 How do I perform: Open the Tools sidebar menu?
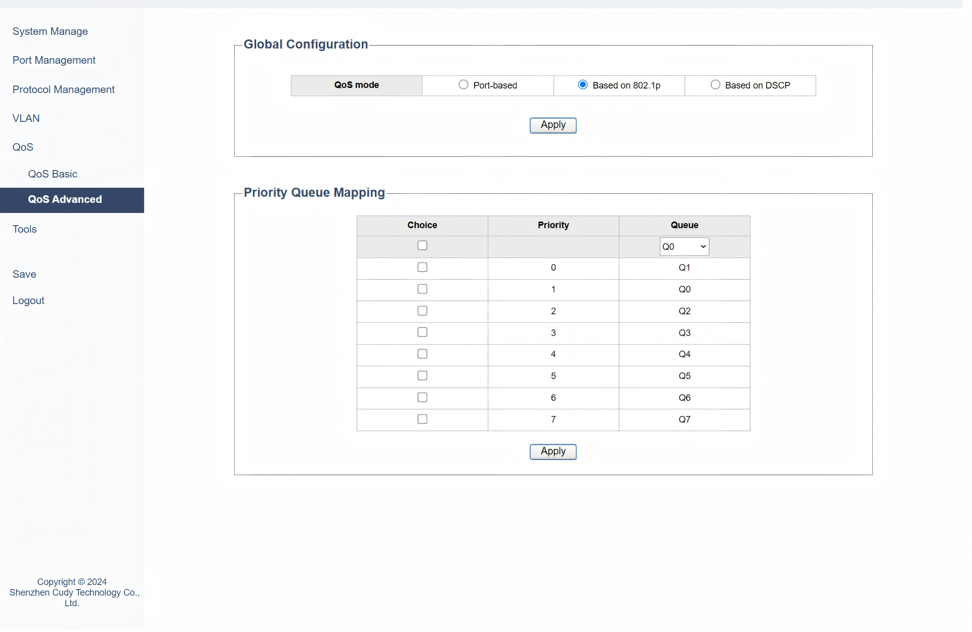pos(24,229)
